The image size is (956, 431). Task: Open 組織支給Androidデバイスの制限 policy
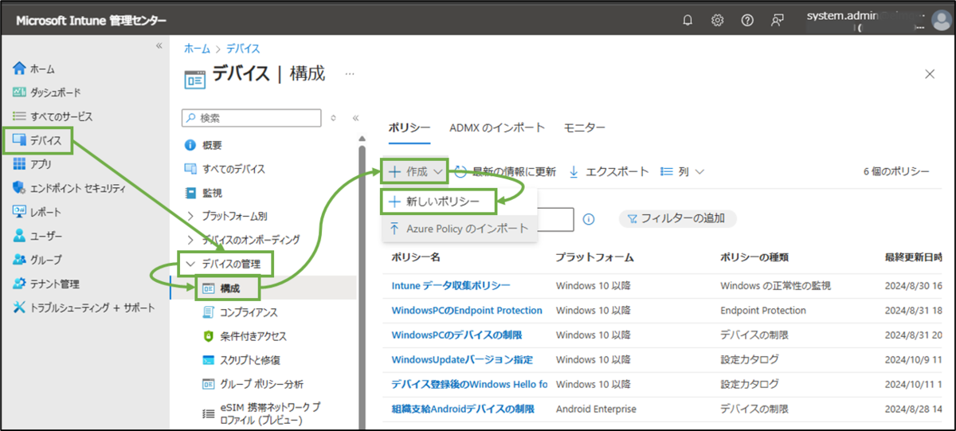[463, 409]
